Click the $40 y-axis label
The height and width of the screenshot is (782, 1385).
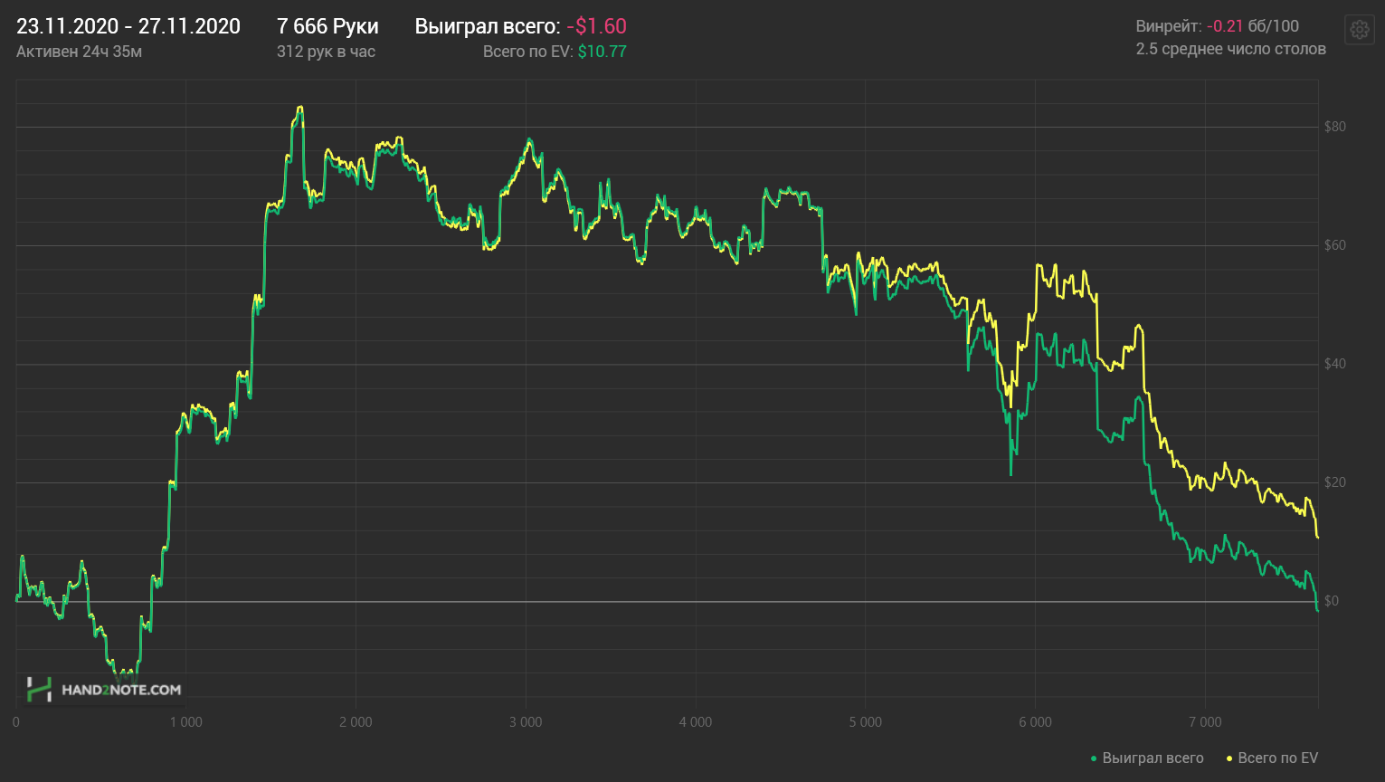(1335, 364)
